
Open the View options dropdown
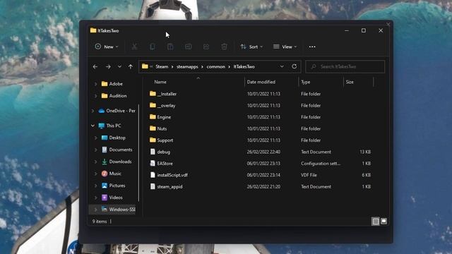point(285,47)
